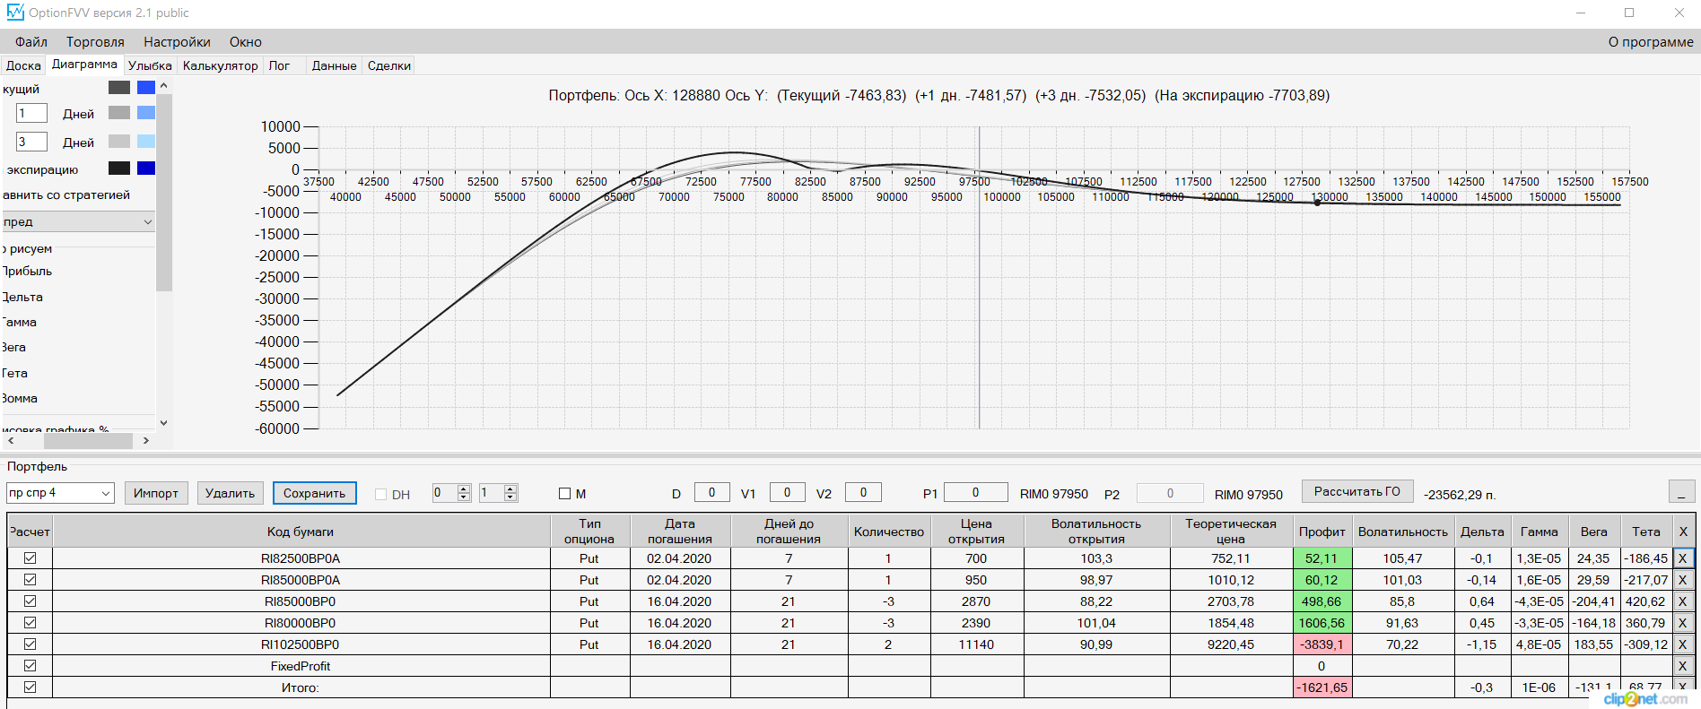Increase the spinner showing 0
1701x709 pixels.
[x=464, y=489]
